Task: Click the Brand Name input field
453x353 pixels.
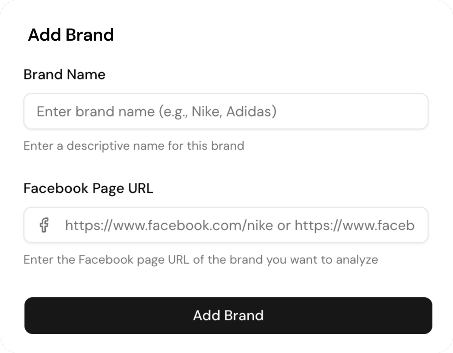Action: pos(226,112)
